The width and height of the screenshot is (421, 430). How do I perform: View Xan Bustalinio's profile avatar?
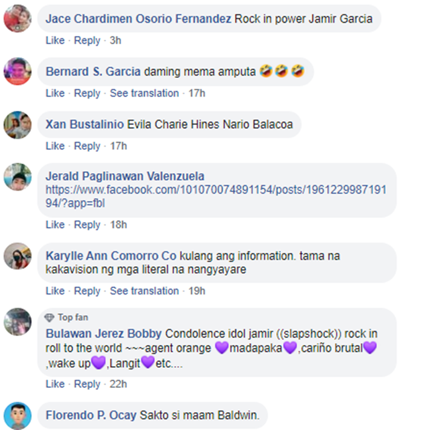[17, 125]
